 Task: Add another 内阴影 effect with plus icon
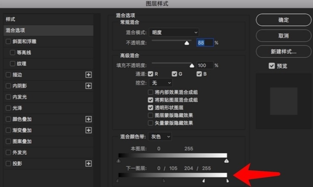point(88,86)
